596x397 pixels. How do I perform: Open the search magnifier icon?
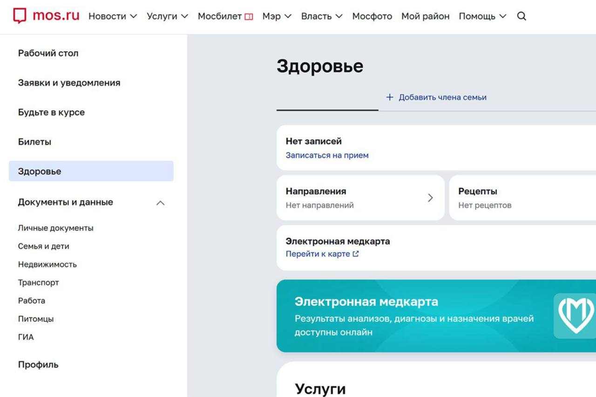tap(521, 16)
